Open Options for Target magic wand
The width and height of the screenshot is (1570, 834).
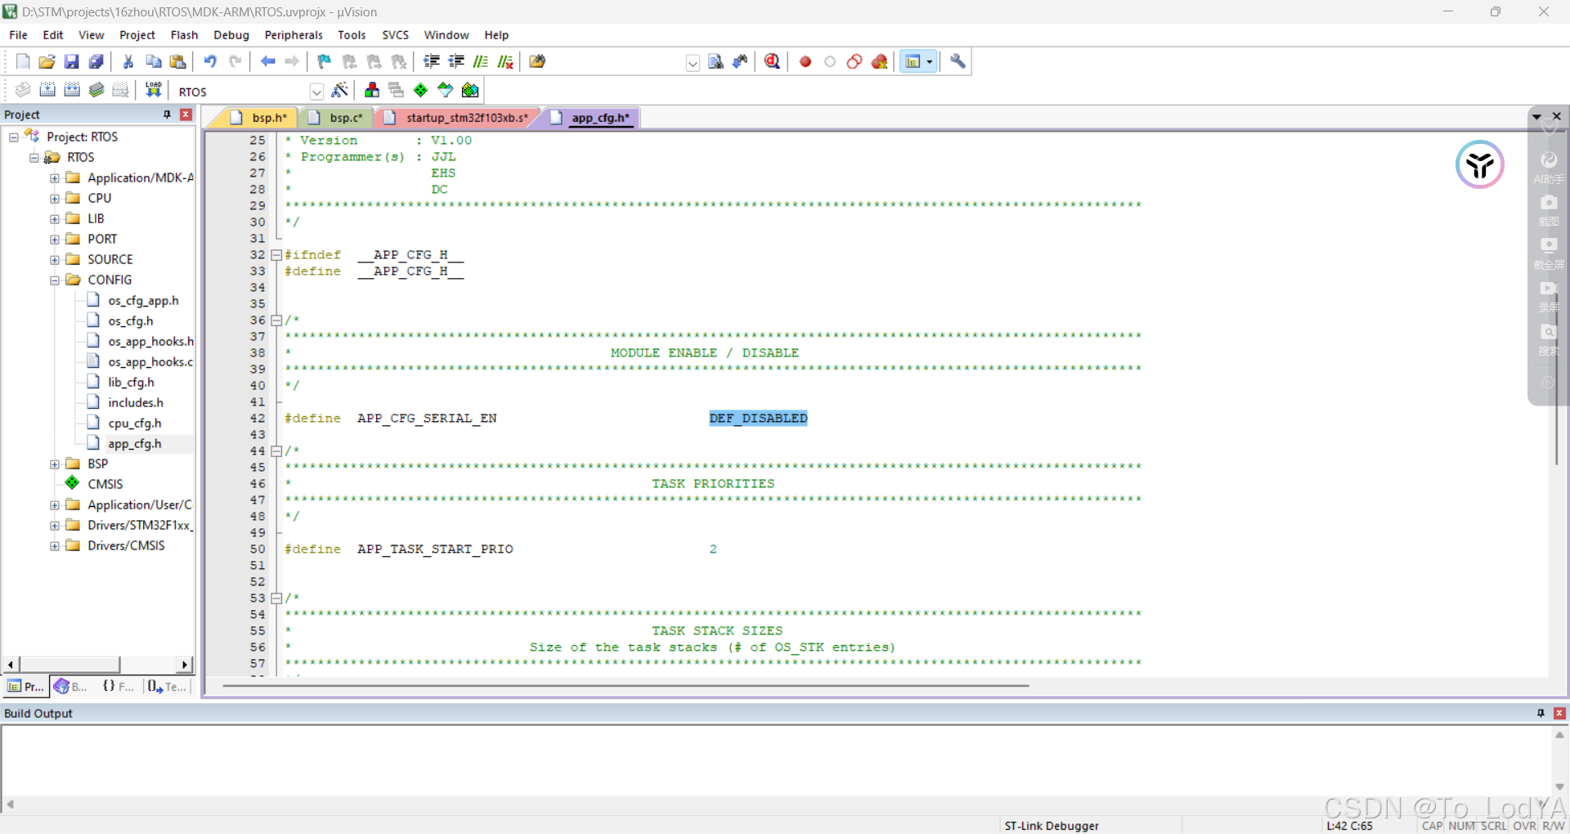click(340, 90)
